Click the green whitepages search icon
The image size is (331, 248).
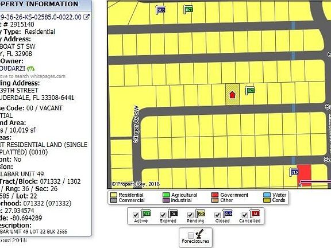click(x=30, y=68)
